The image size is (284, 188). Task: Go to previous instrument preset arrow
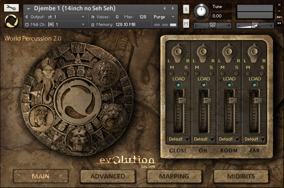164,9
